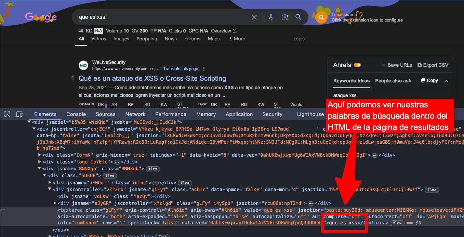The image size is (464, 237).
Task: Collapse the Ahrefs panel with the chevron
Action: 446,81
